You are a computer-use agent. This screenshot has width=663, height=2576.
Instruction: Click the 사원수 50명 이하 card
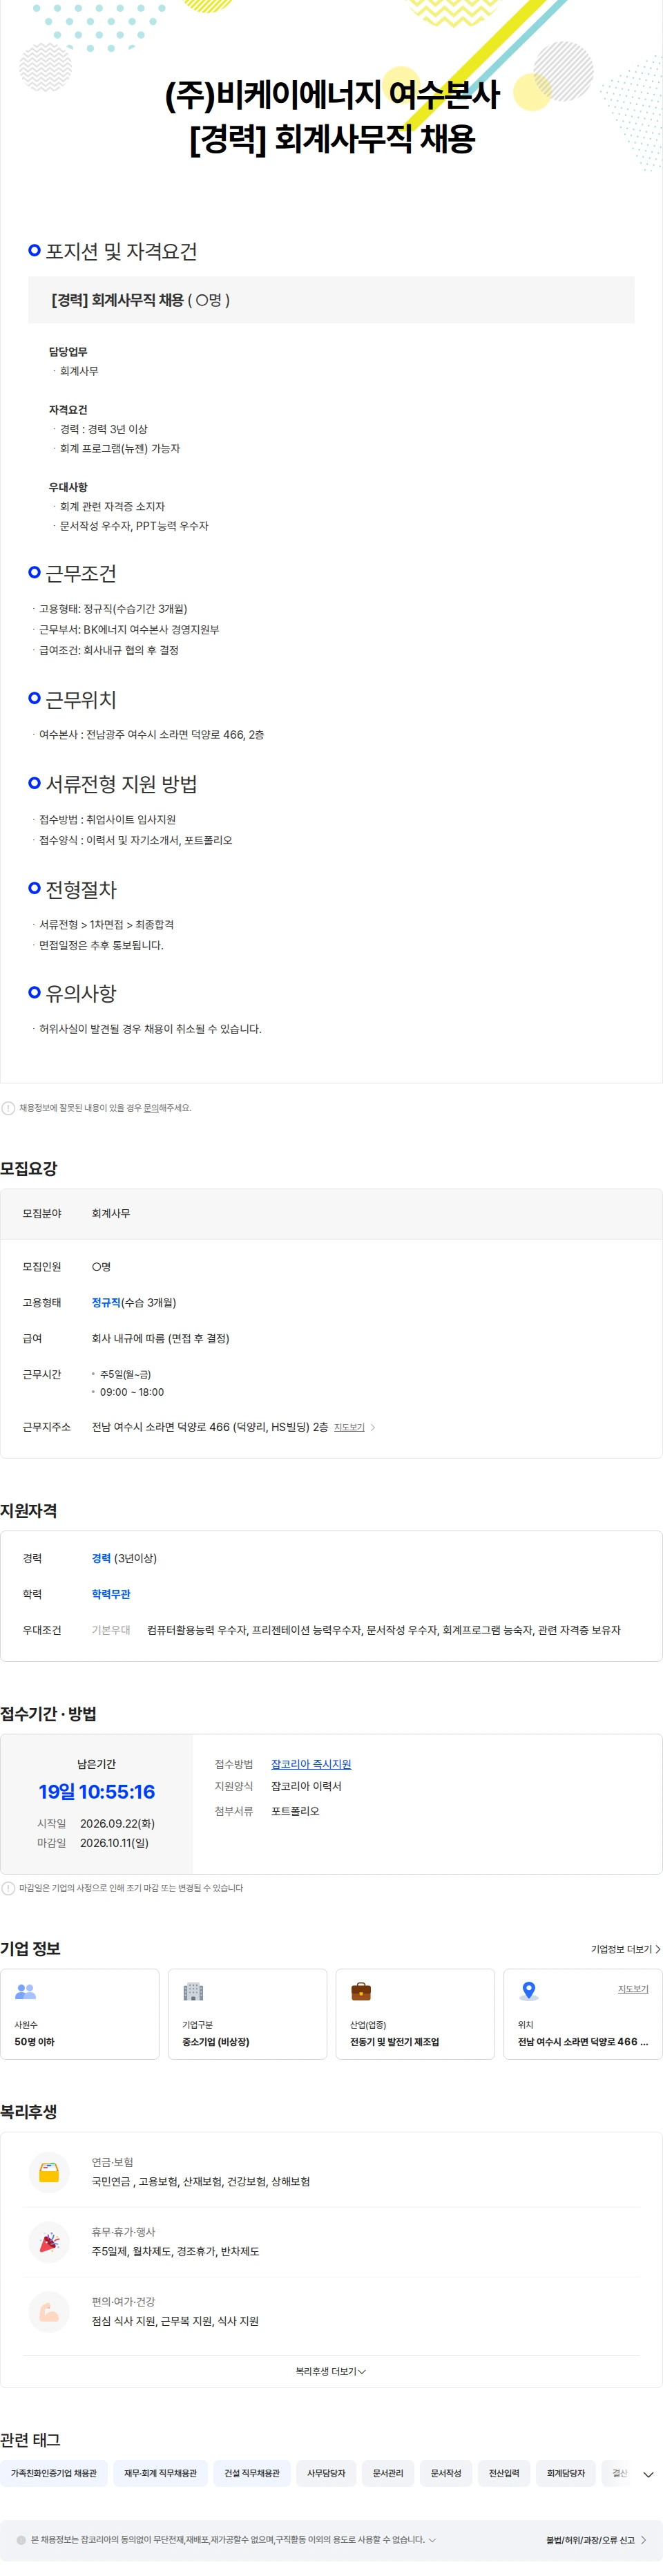tap(80, 2014)
